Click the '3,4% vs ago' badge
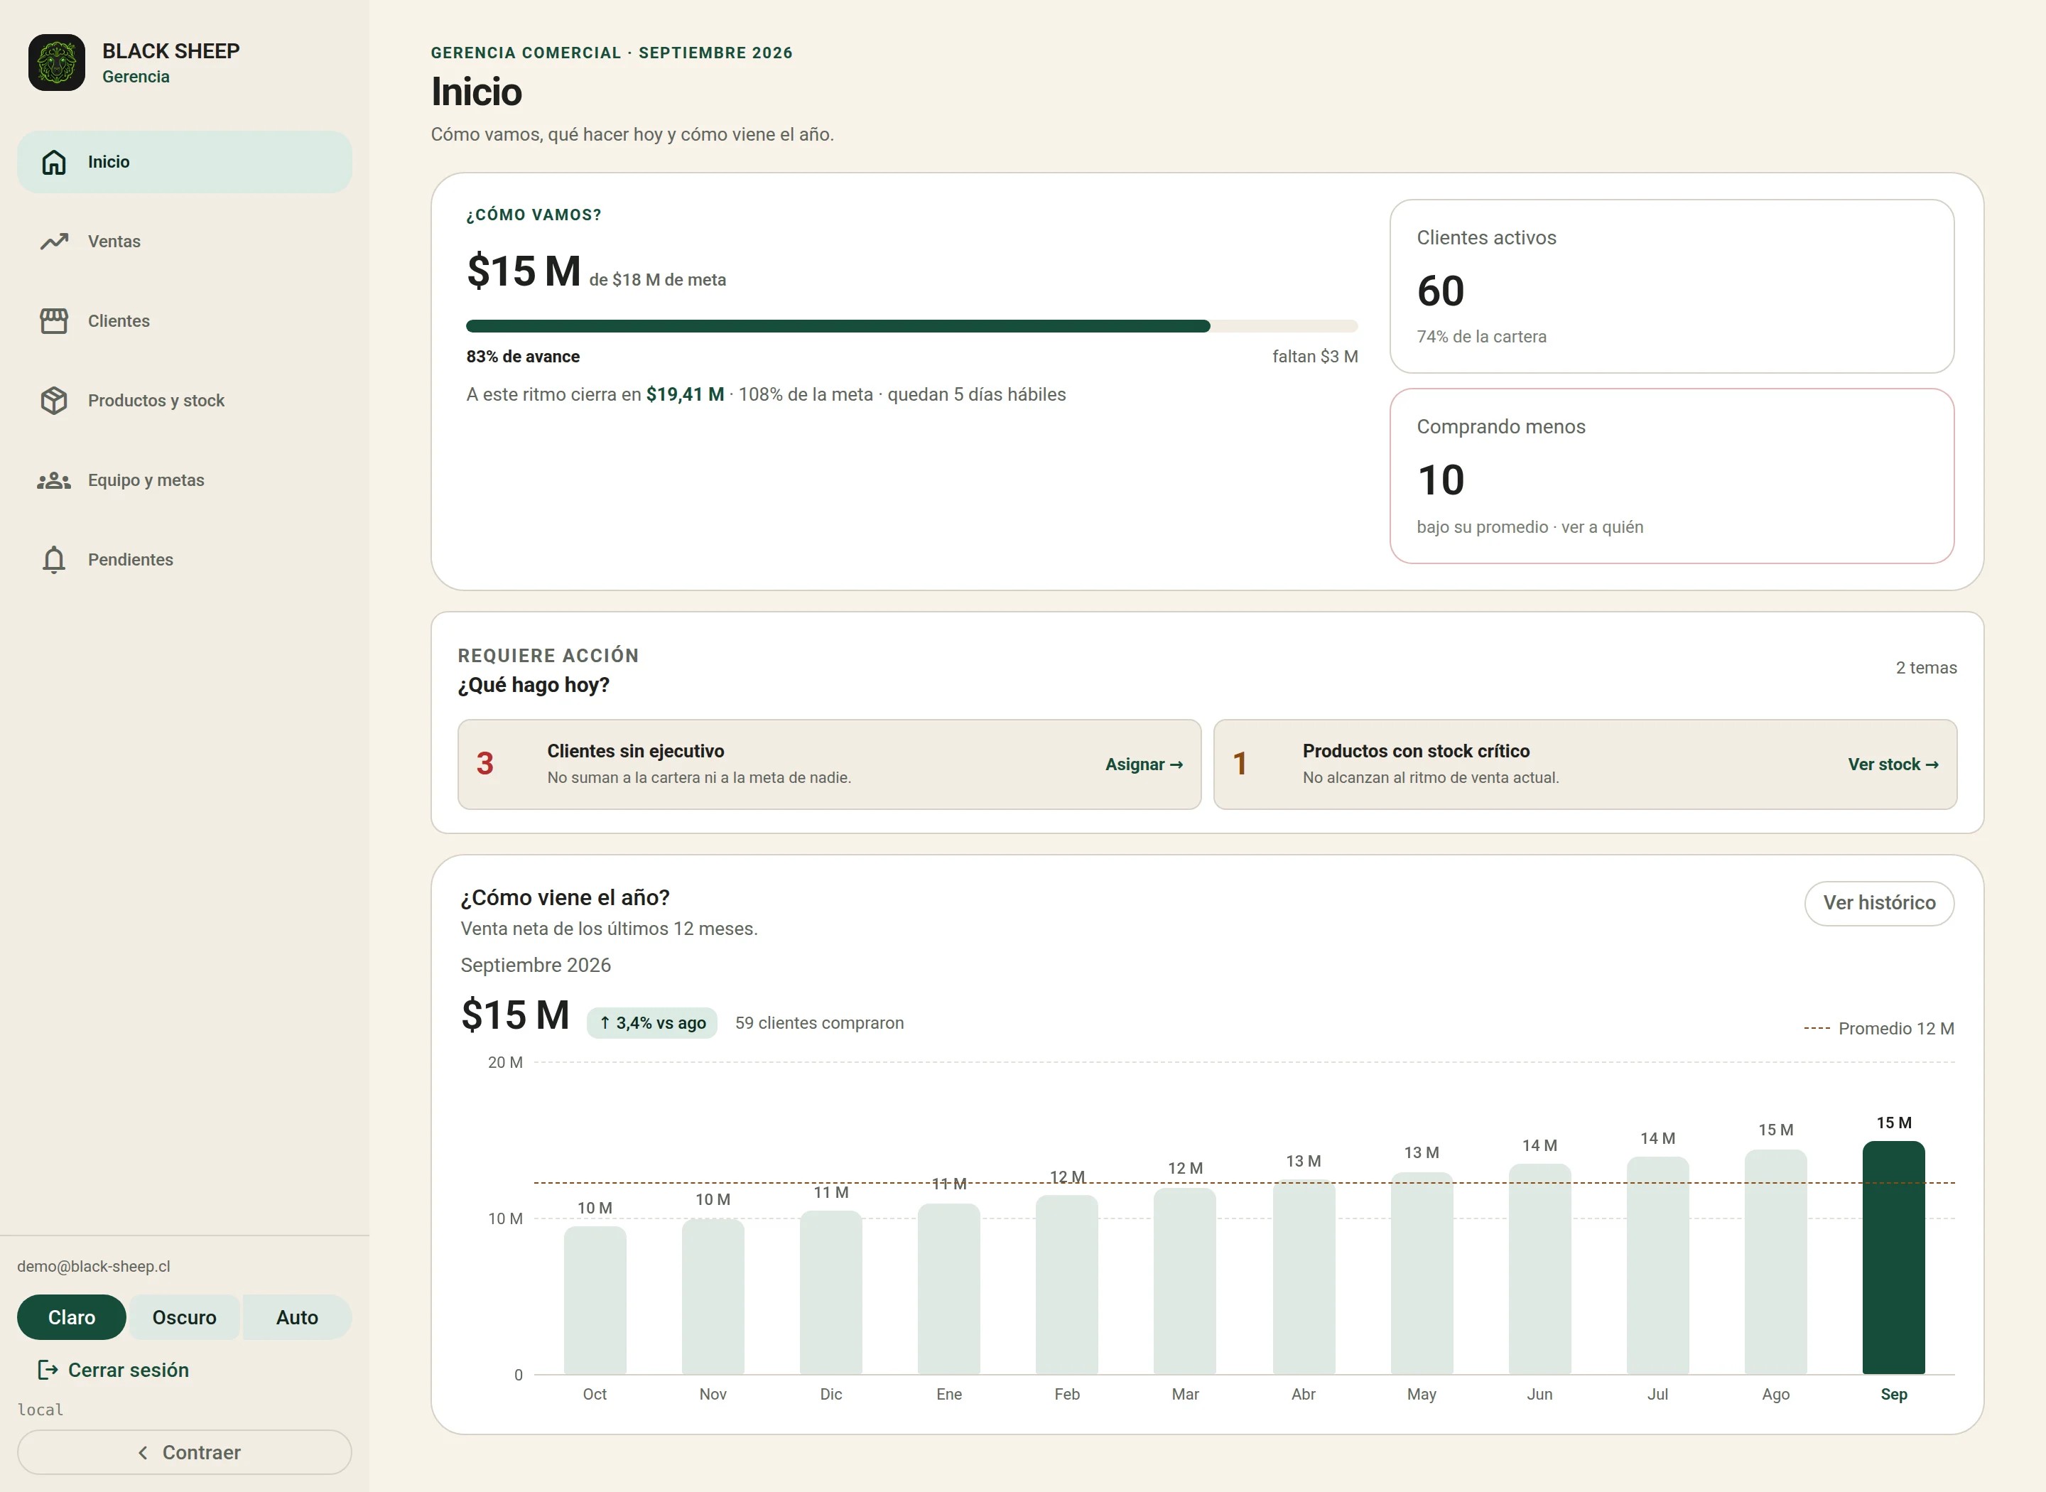Image resolution: width=2046 pixels, height=1492 pixels. click(652, 1022)
